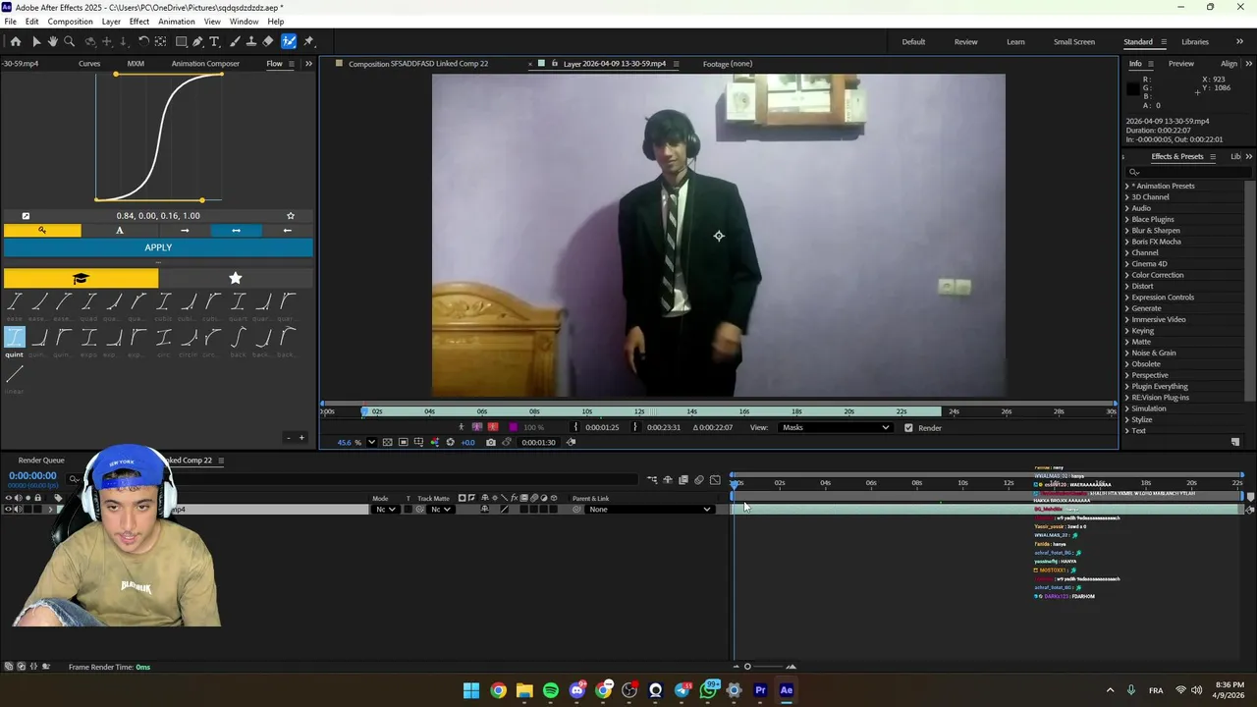Expand Distort effects category
Image resolution: width=1257 pixels, height=707 pixels.
pyautogui.click(x=1126, y=286)
